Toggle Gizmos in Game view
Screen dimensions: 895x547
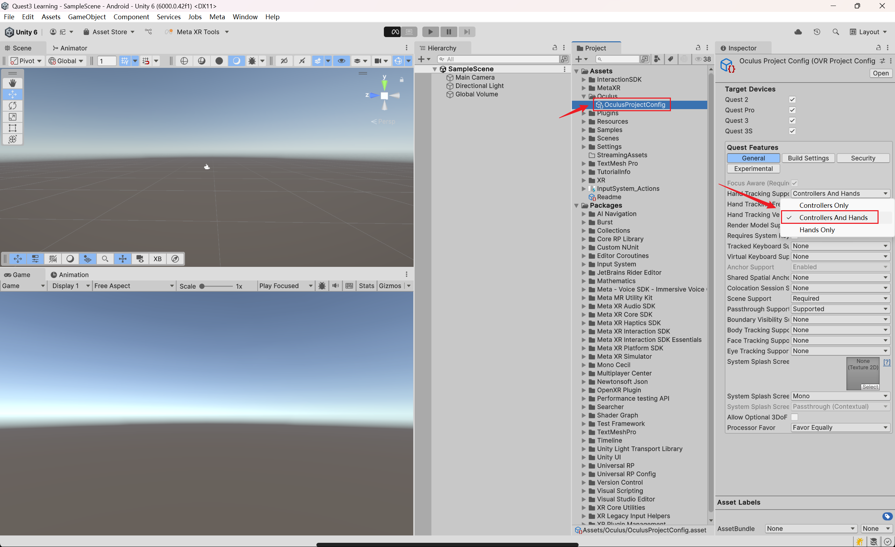[x=390, y=286]
